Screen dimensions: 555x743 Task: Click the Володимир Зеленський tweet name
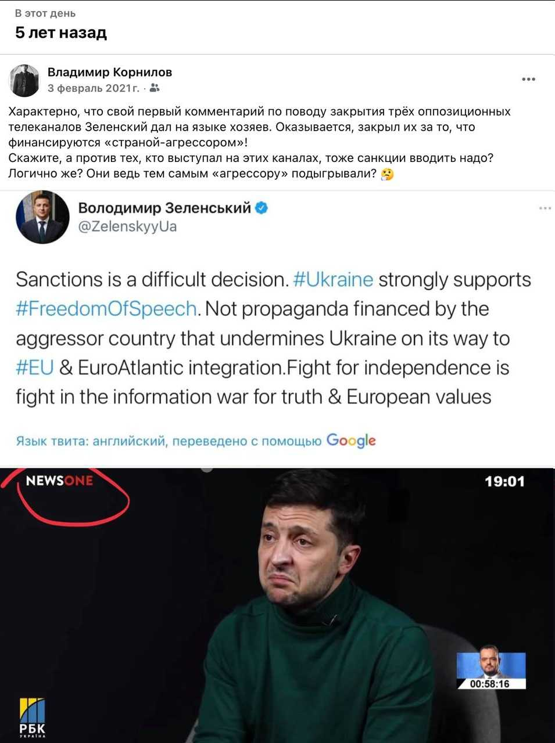(x=164, y=208)
